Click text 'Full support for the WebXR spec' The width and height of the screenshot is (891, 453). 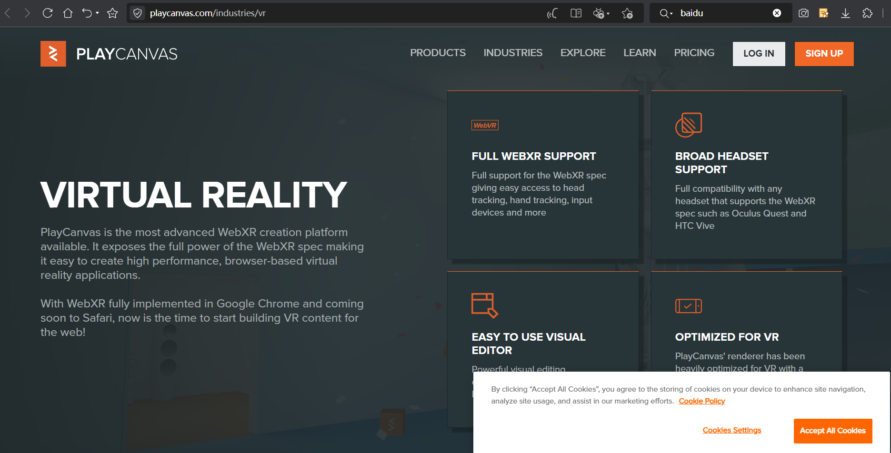[x=539, y=194]
